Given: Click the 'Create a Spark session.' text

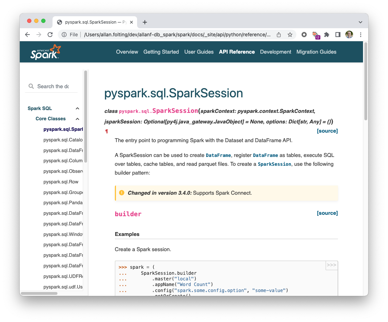Looking at the screenshot, I should point(143,249).
